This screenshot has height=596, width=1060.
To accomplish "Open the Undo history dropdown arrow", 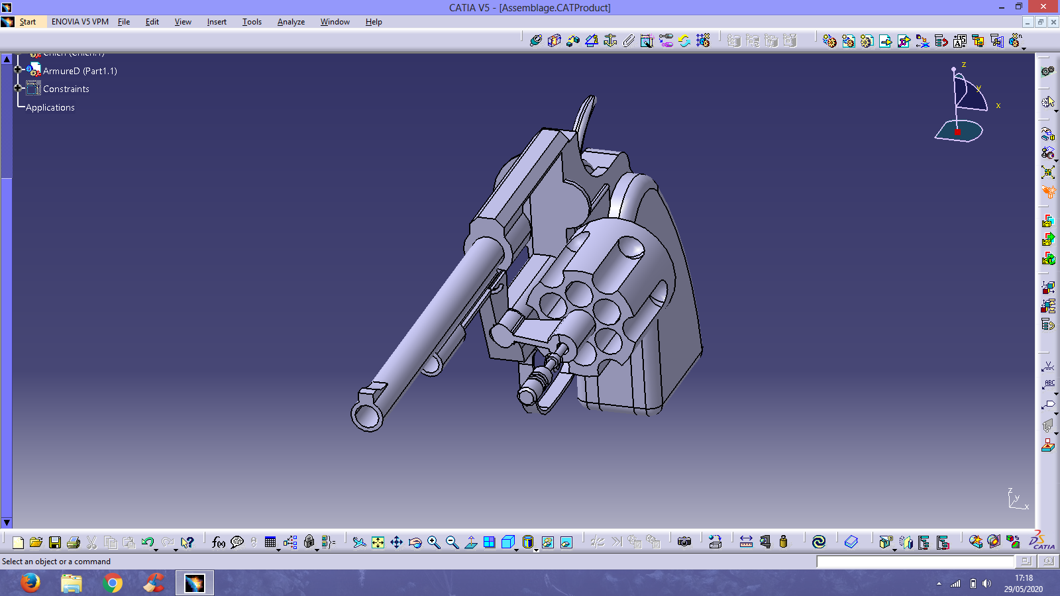I will pos(156,550).
